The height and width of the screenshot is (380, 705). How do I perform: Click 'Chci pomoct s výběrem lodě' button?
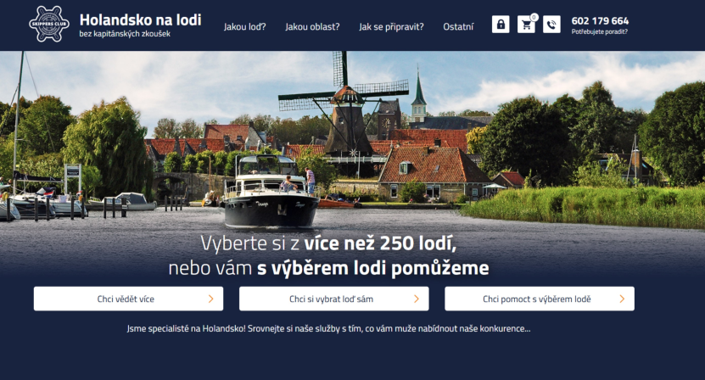[x=540, y=299]
